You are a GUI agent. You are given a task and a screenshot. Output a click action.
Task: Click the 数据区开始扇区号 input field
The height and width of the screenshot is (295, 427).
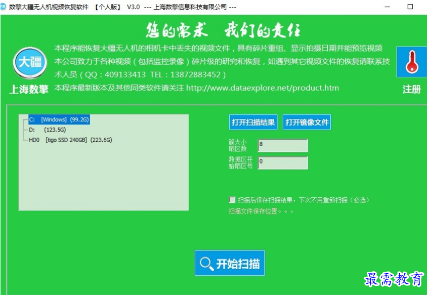(283, 162)
